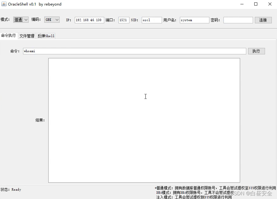Click the 状态: Ready status text
This screenshot has width=277, height=199.
coord(11,189)
